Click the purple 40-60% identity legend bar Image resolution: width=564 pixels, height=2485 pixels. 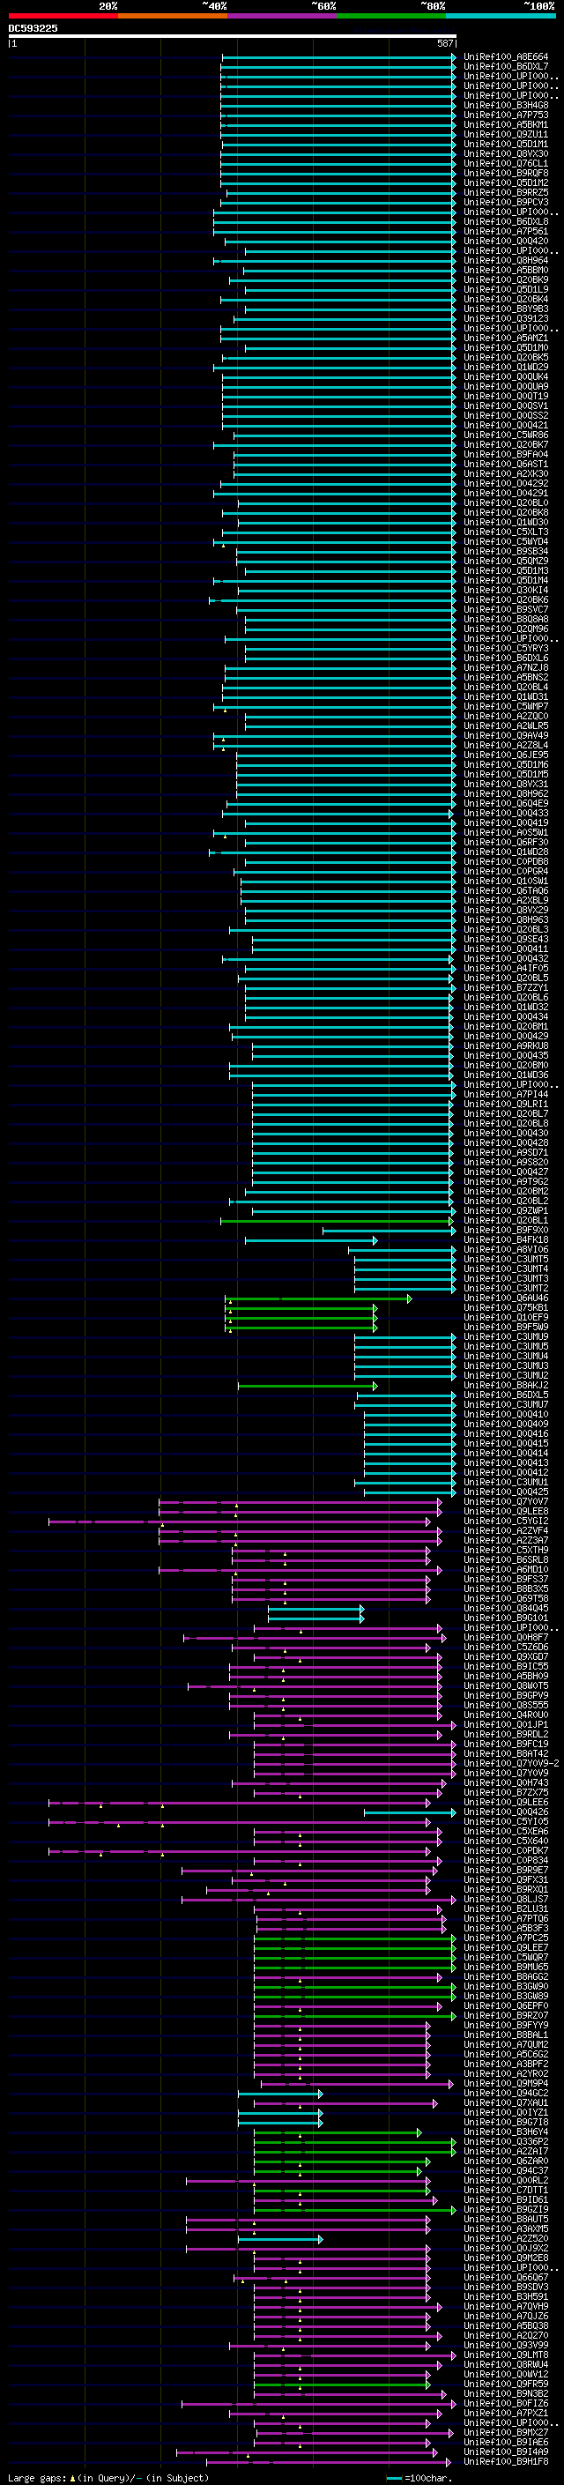[x=283, y=16]
